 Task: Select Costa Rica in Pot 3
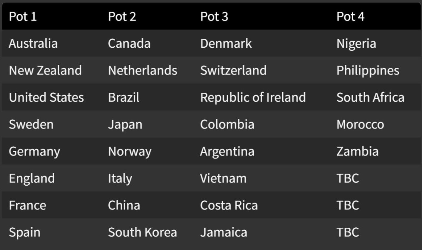pos(229,205)
